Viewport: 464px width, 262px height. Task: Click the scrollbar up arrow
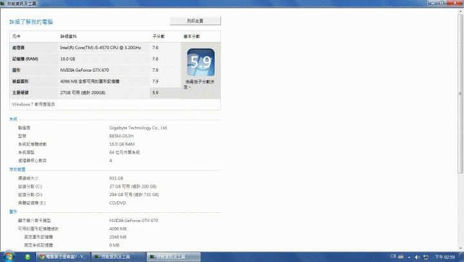460,12
